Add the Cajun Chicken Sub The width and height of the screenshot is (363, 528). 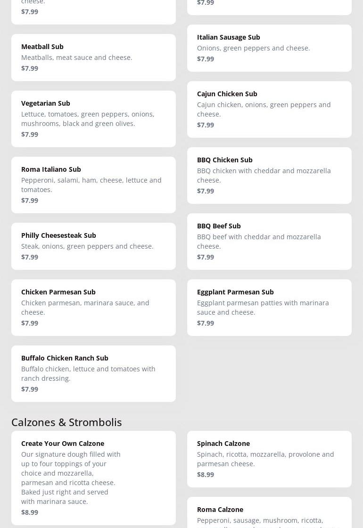pyautogui.click(x=269, y=109)
